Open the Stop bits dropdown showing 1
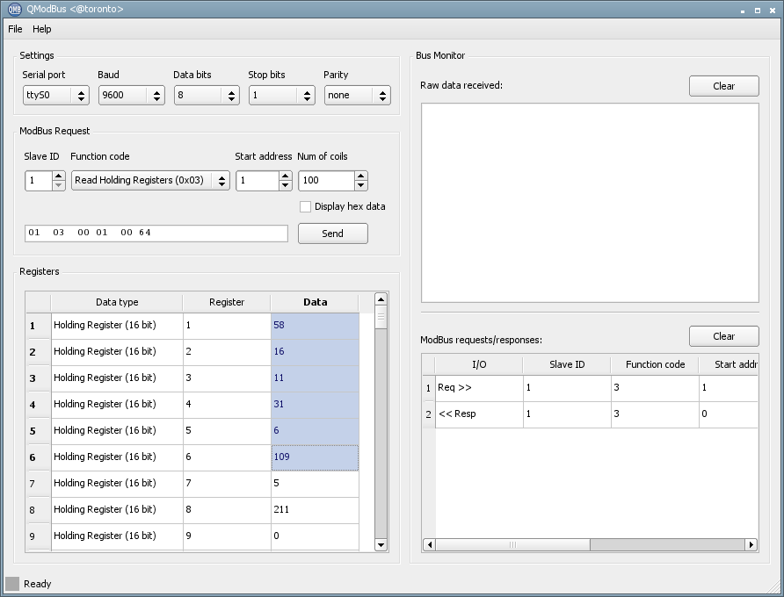Image resolution: width=784 pixels, height=597 pixels. (x=282, y=96)
